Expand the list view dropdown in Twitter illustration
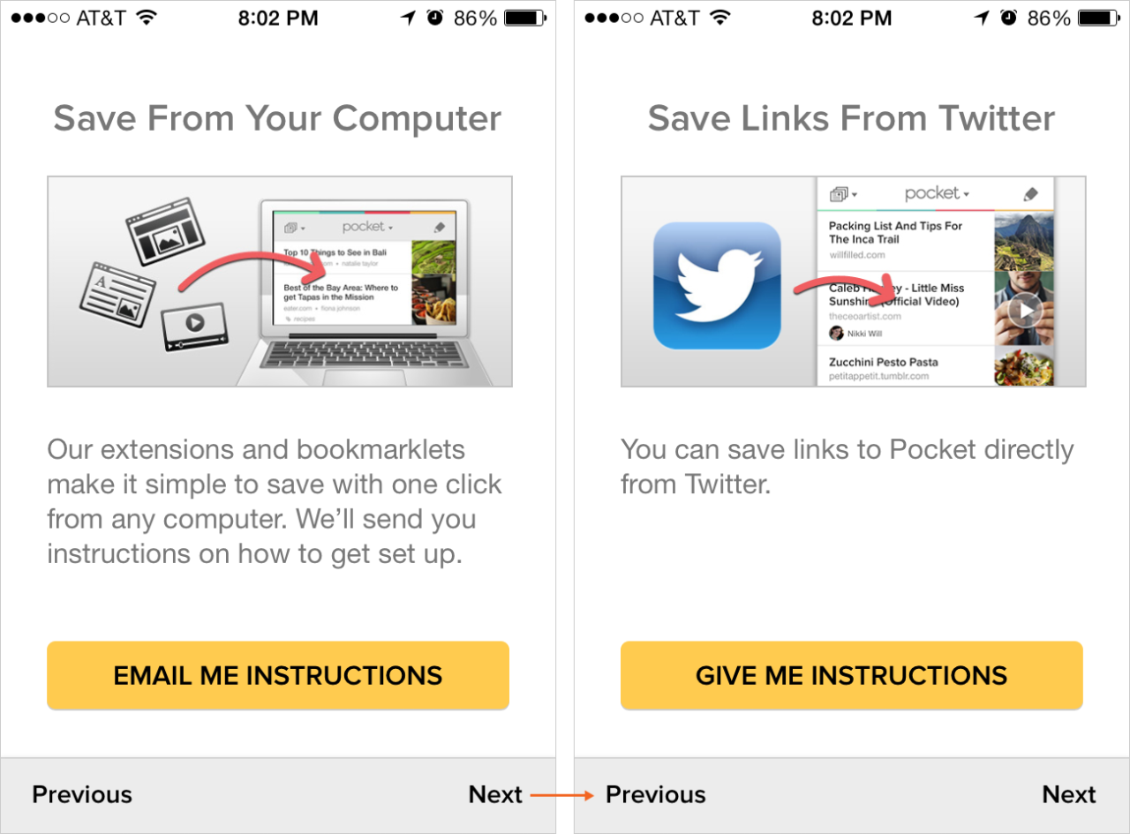 (x=843, y=194)
